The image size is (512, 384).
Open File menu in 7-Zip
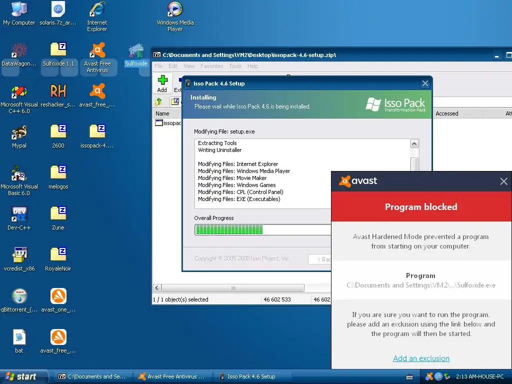(x=158, y=66)
